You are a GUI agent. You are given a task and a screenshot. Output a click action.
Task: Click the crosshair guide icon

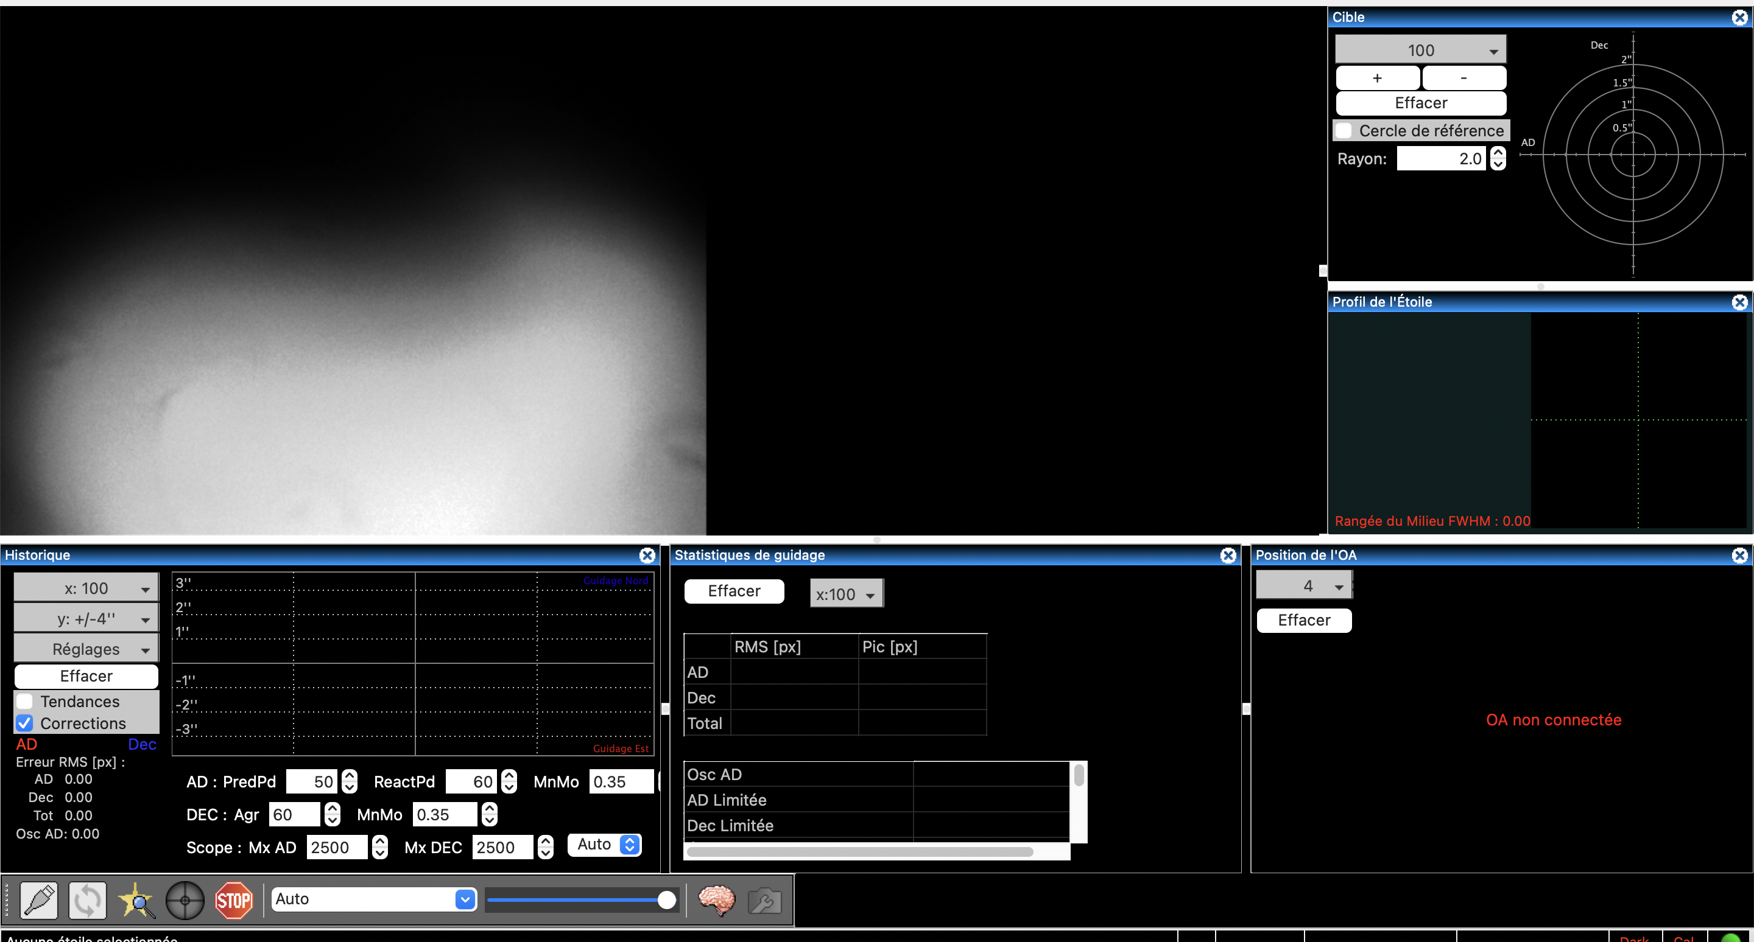click(185, 900)
